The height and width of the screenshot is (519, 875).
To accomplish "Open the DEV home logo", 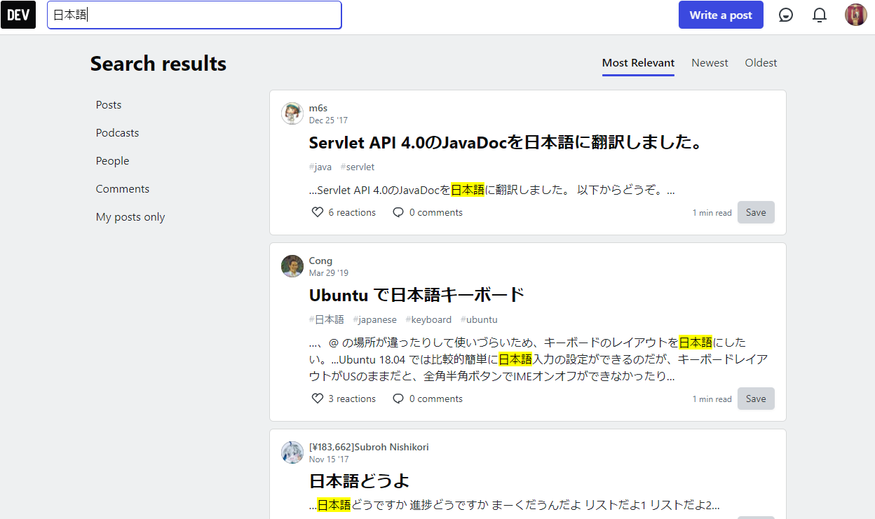I will tap(18, 15).
